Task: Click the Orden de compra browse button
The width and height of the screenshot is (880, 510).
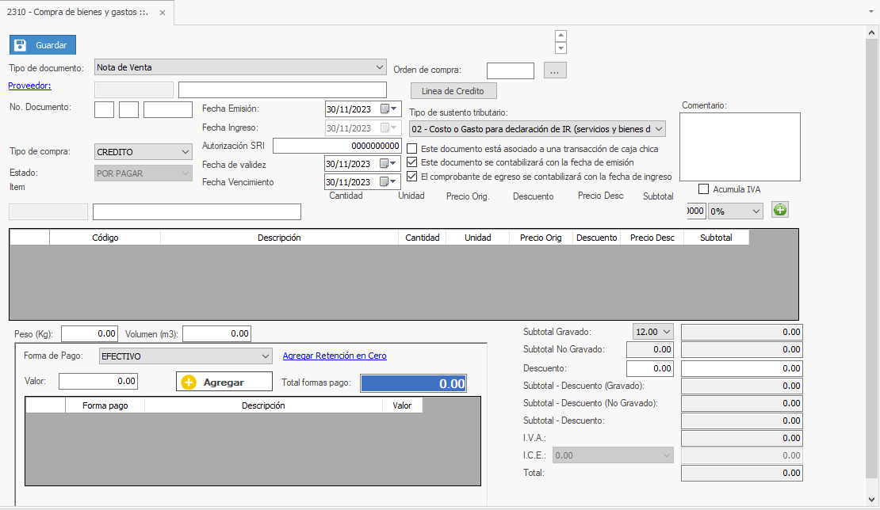Action: pos(555,70)
